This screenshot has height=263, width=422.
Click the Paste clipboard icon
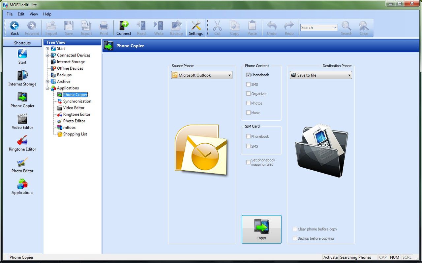pyautogui.click(x=252, y=28)
